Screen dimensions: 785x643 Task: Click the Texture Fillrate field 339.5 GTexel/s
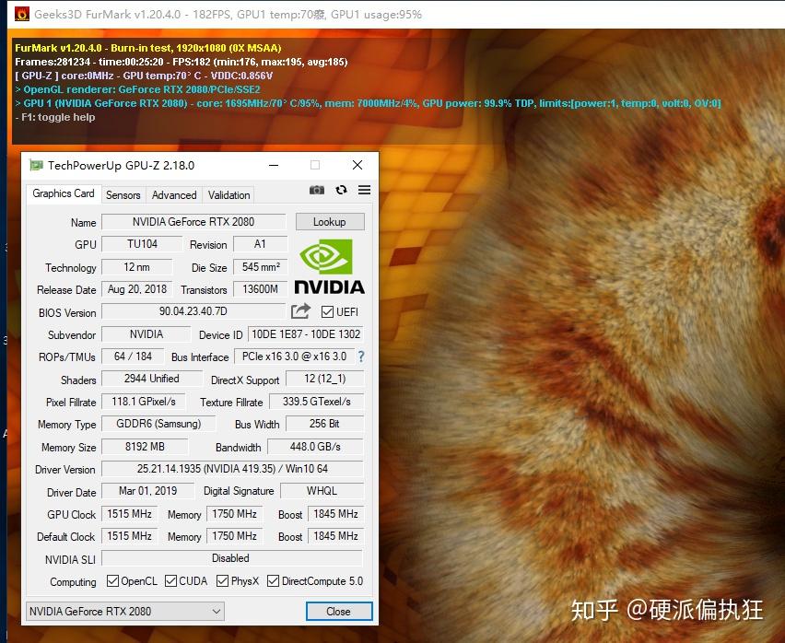coord(316,402)
